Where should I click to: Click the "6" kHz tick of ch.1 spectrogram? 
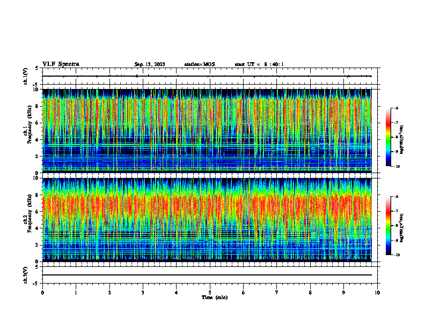[x=38, y=123]
